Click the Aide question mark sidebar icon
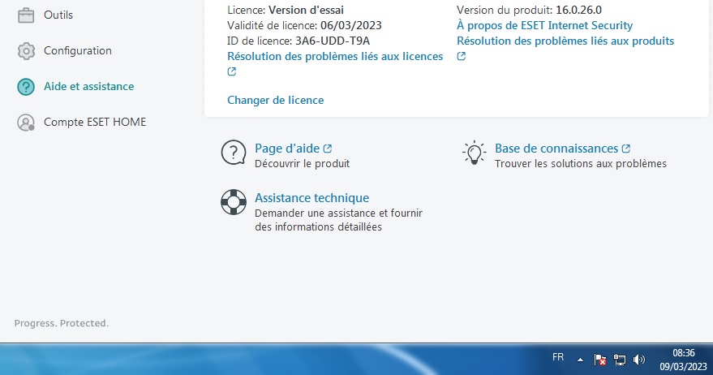Screen dimensions: 713x375 26,87
